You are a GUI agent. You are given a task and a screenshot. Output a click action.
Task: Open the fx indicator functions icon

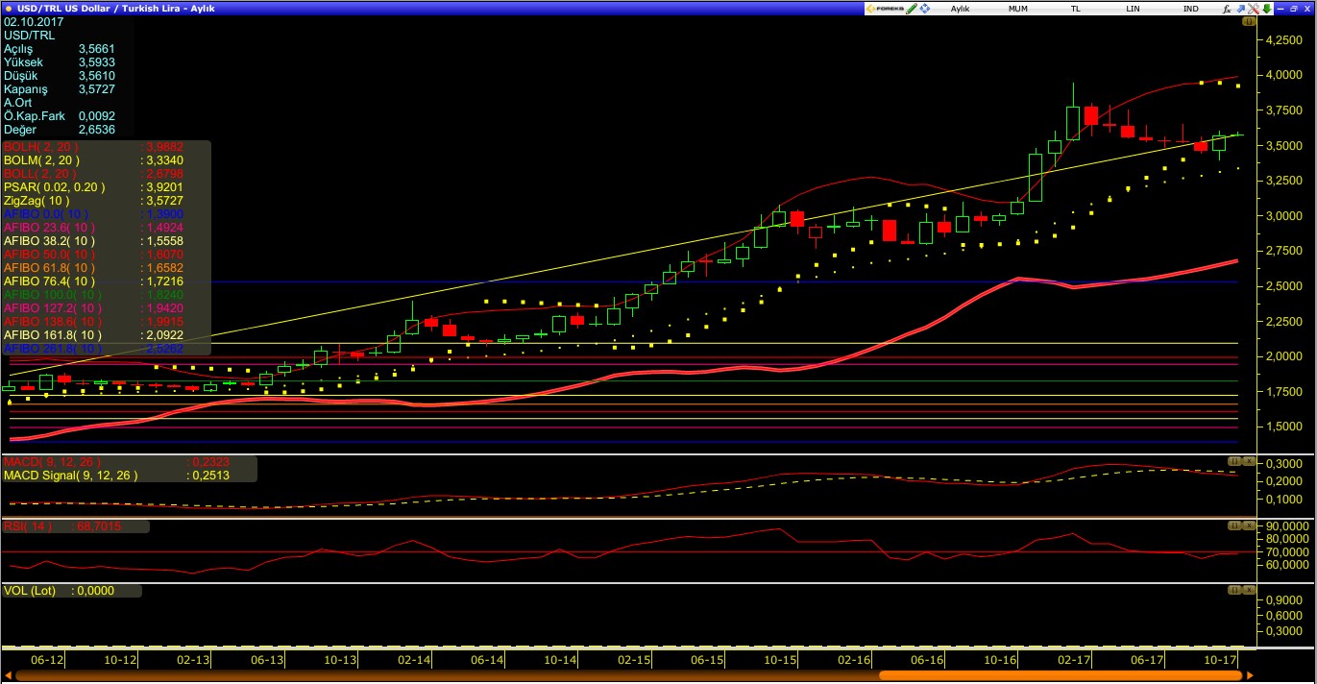click(1227, 8)
